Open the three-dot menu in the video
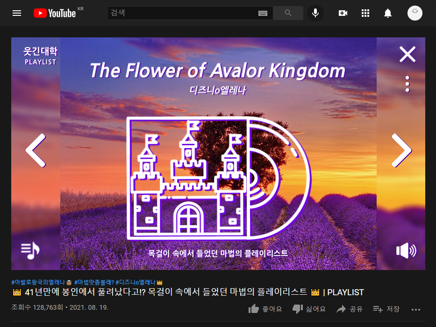The height and width of the screenshot is (327, 436). (x=407, y=84)
